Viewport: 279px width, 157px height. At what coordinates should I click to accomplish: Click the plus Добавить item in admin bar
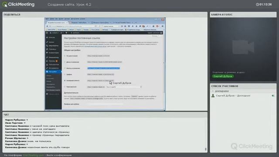(x=75, y=33)
